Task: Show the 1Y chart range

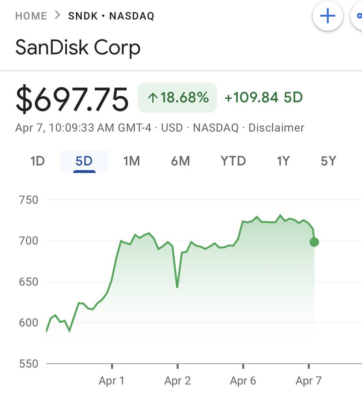Action: pos(283,161)
